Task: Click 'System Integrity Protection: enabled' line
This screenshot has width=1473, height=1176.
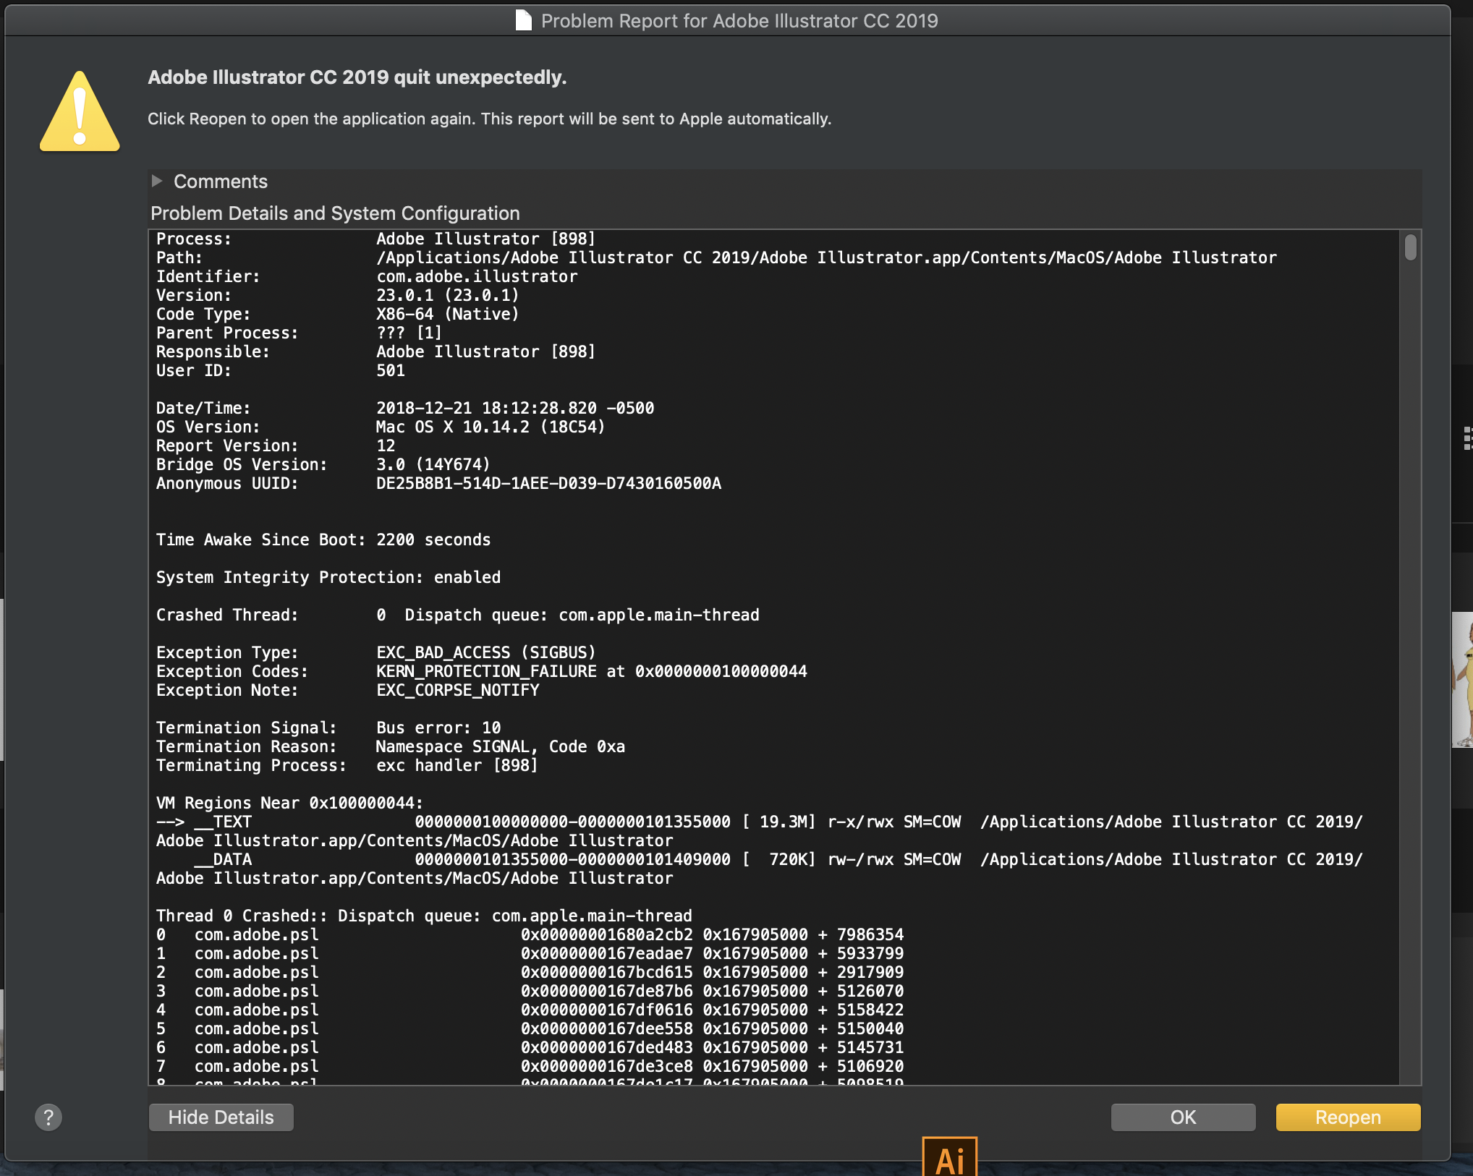Action: [328, 577]
